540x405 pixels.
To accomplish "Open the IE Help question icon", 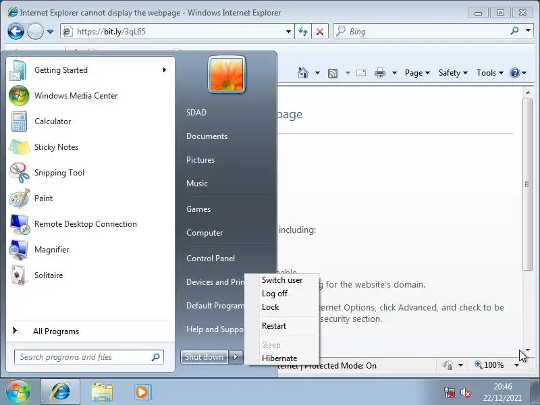I will (514, 73).
